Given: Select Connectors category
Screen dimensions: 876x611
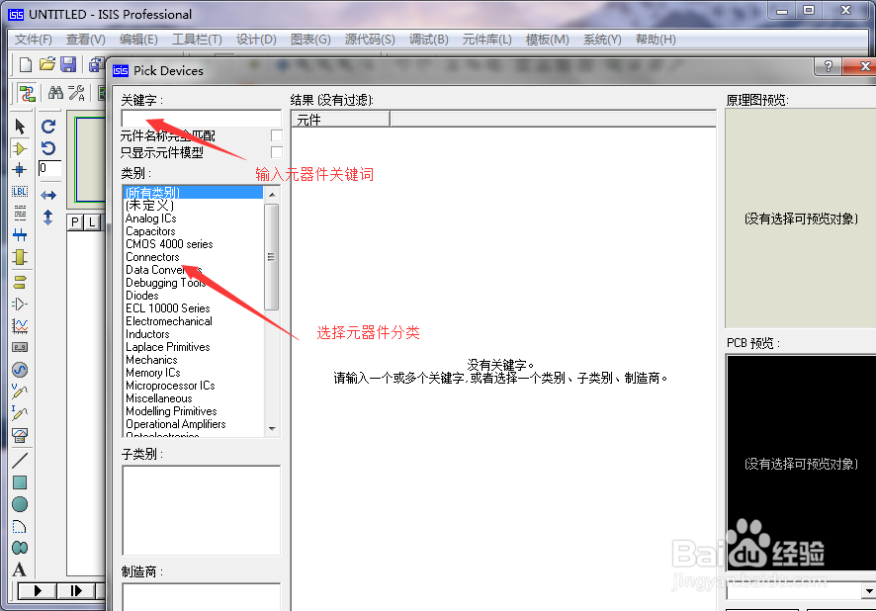Looking at the screenshot, I should coord(152,257).
